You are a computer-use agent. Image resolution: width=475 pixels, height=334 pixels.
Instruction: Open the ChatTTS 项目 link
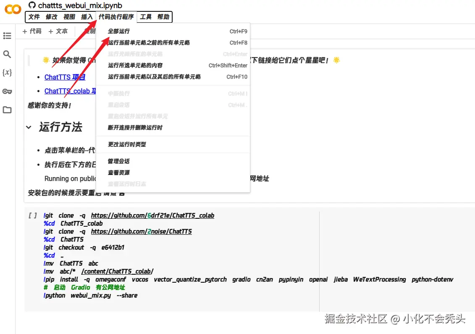click(65, 77)
